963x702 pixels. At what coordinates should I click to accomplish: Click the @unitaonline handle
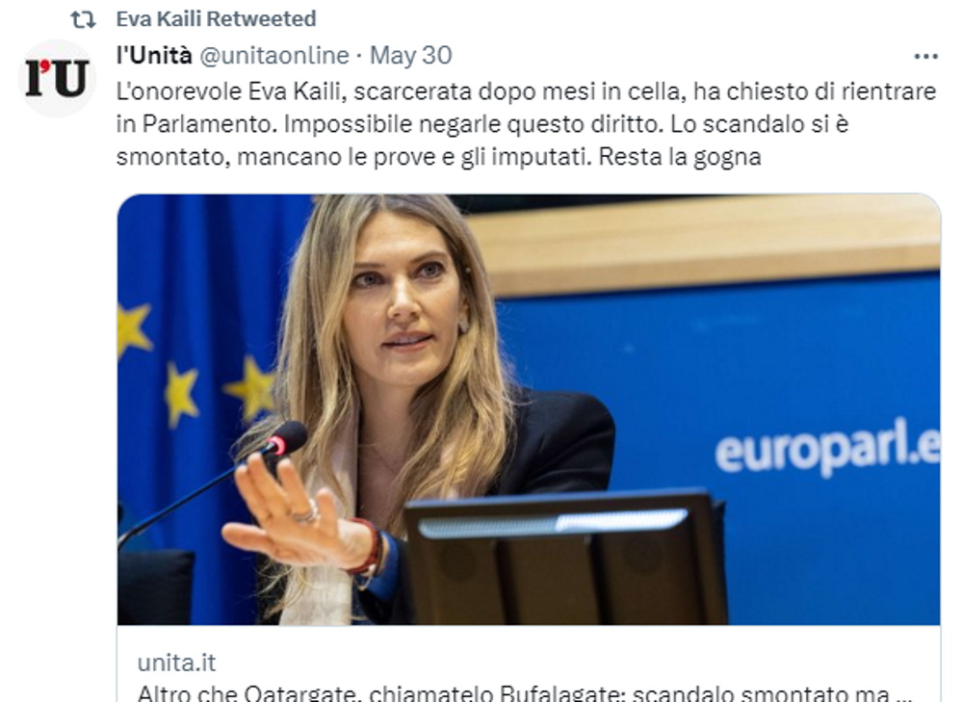pyautogui.click(x=274, y=56)
